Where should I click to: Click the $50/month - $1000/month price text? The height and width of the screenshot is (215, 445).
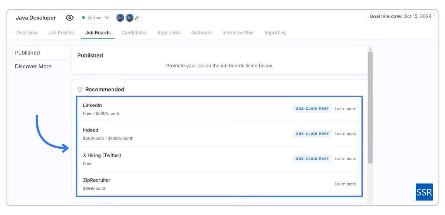[108, 138]
